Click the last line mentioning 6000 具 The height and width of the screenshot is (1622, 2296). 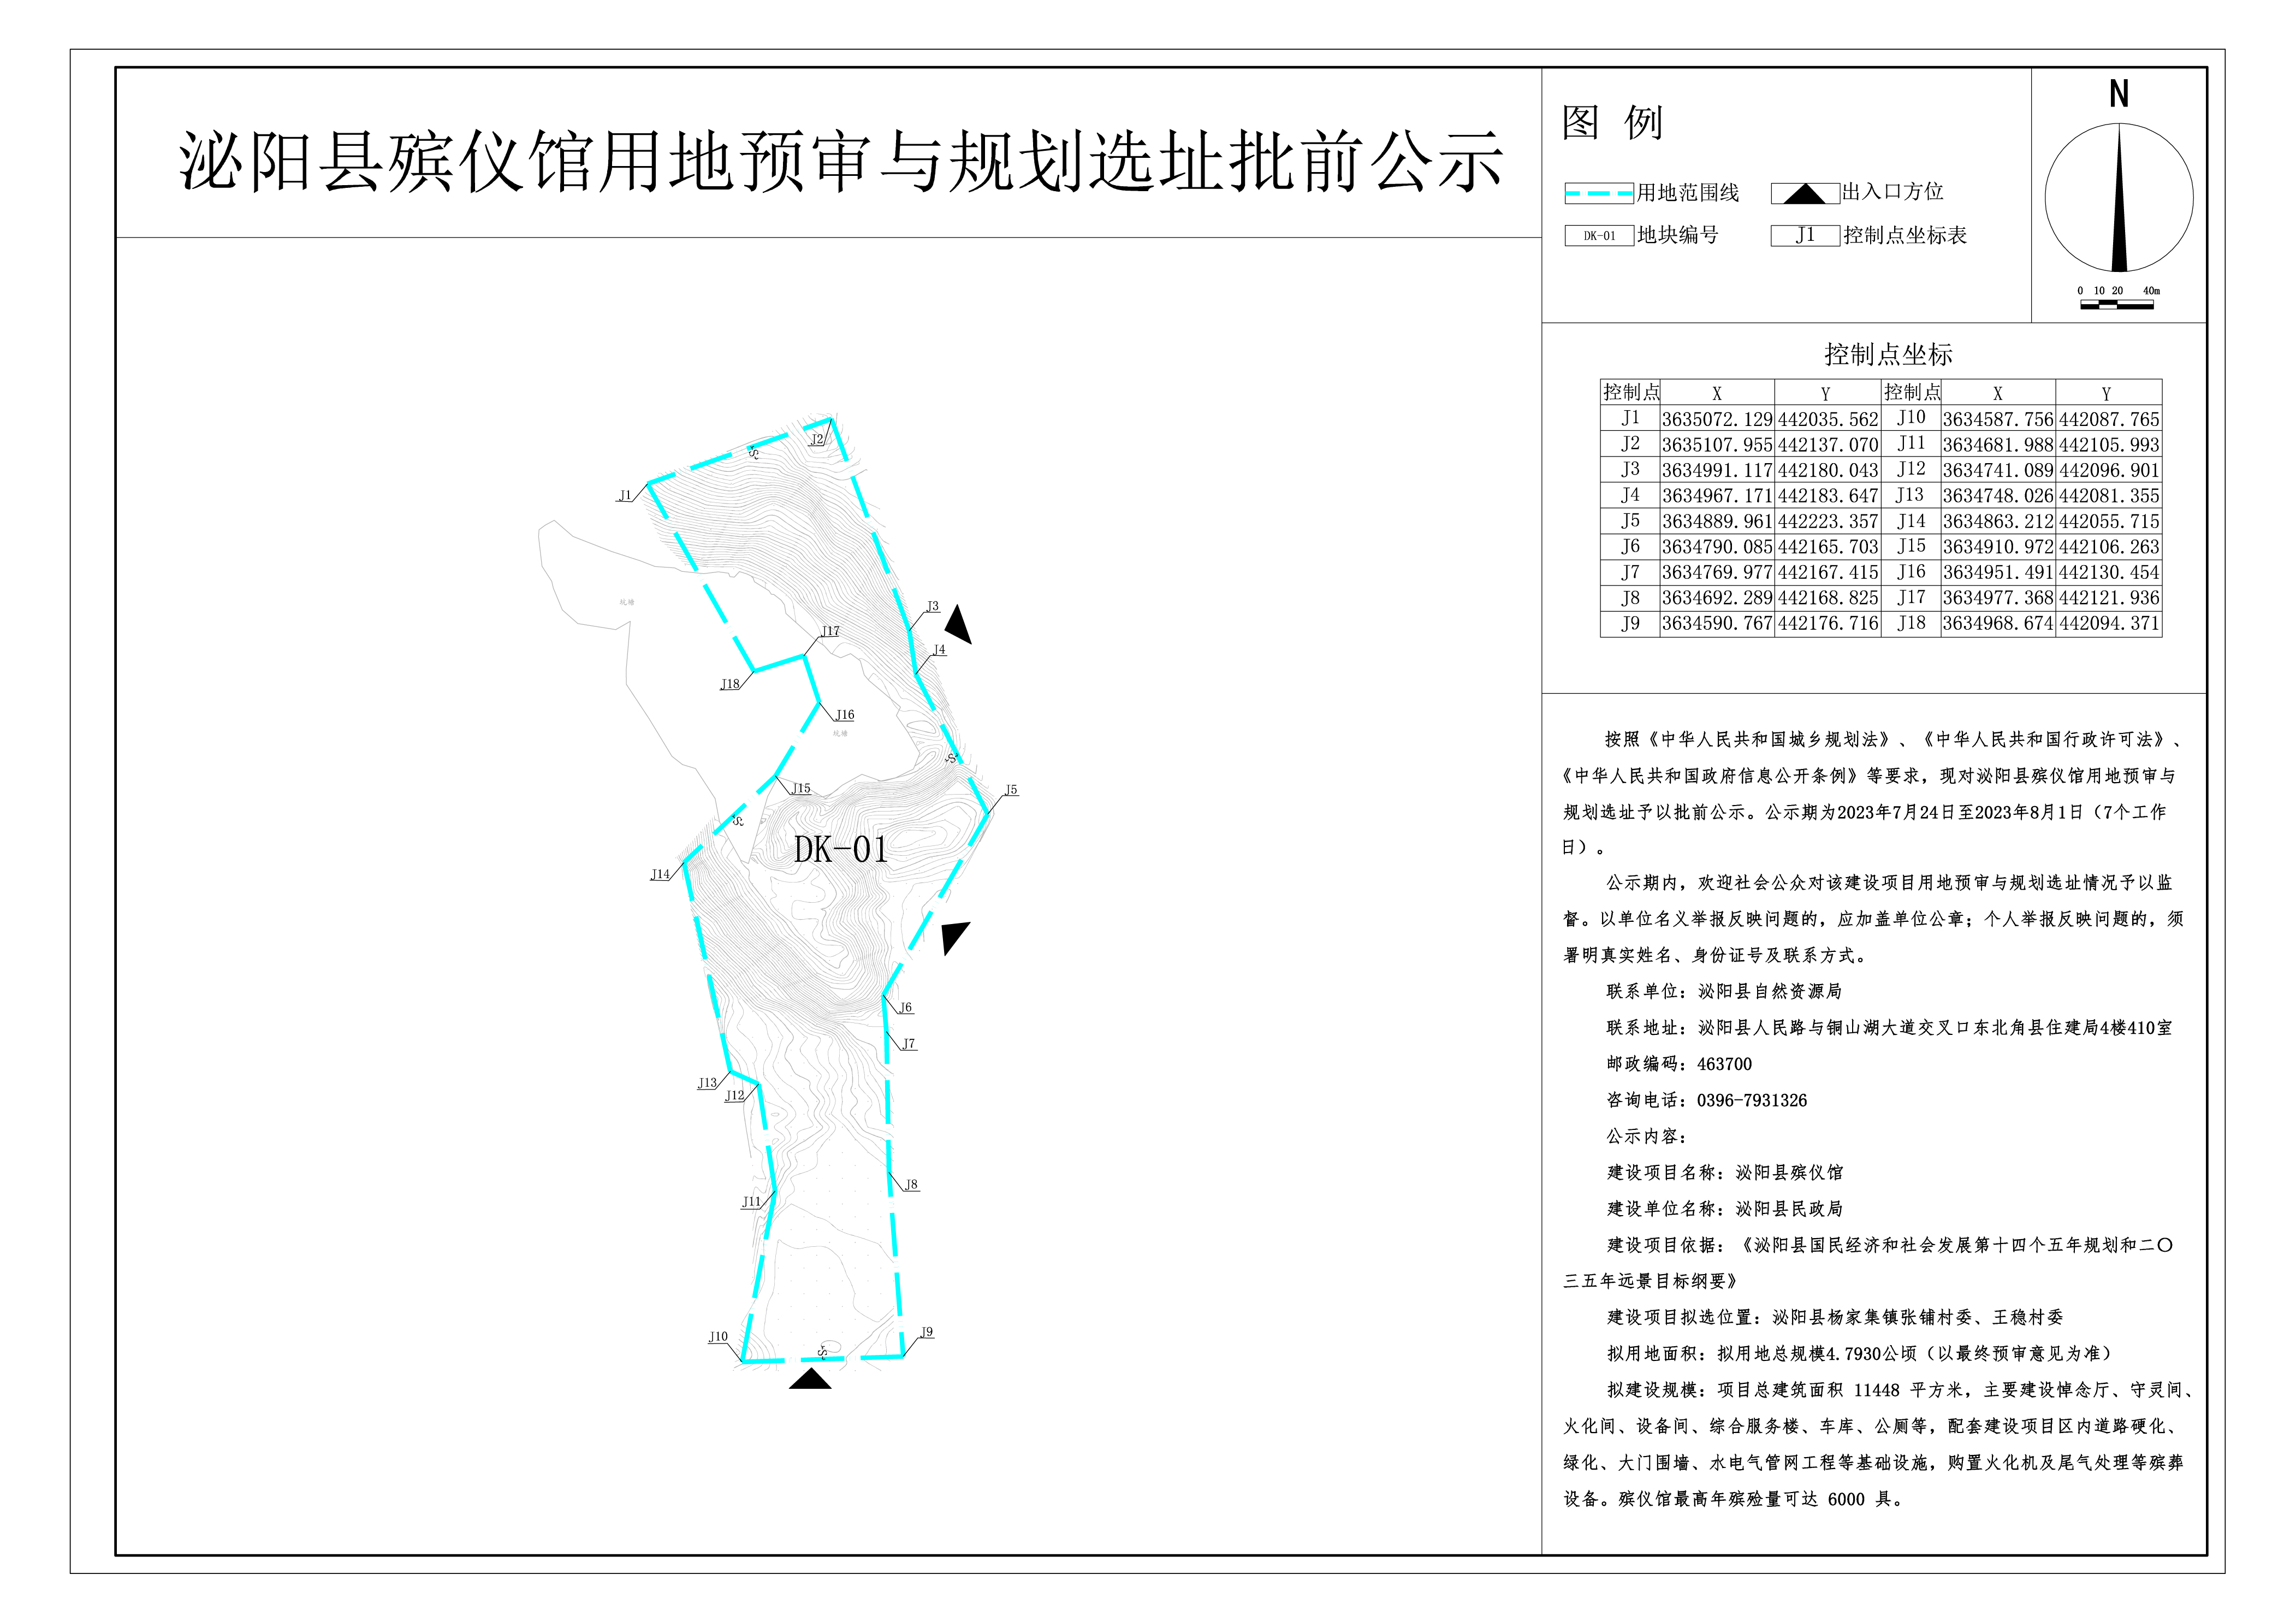click(1734, 1499)
